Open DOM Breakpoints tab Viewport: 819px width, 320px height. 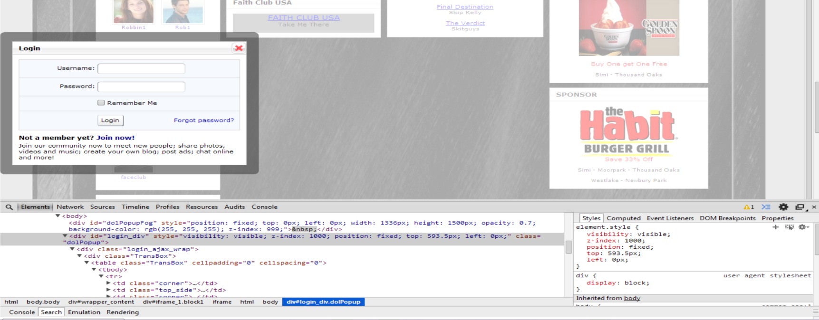click(728, 218)
